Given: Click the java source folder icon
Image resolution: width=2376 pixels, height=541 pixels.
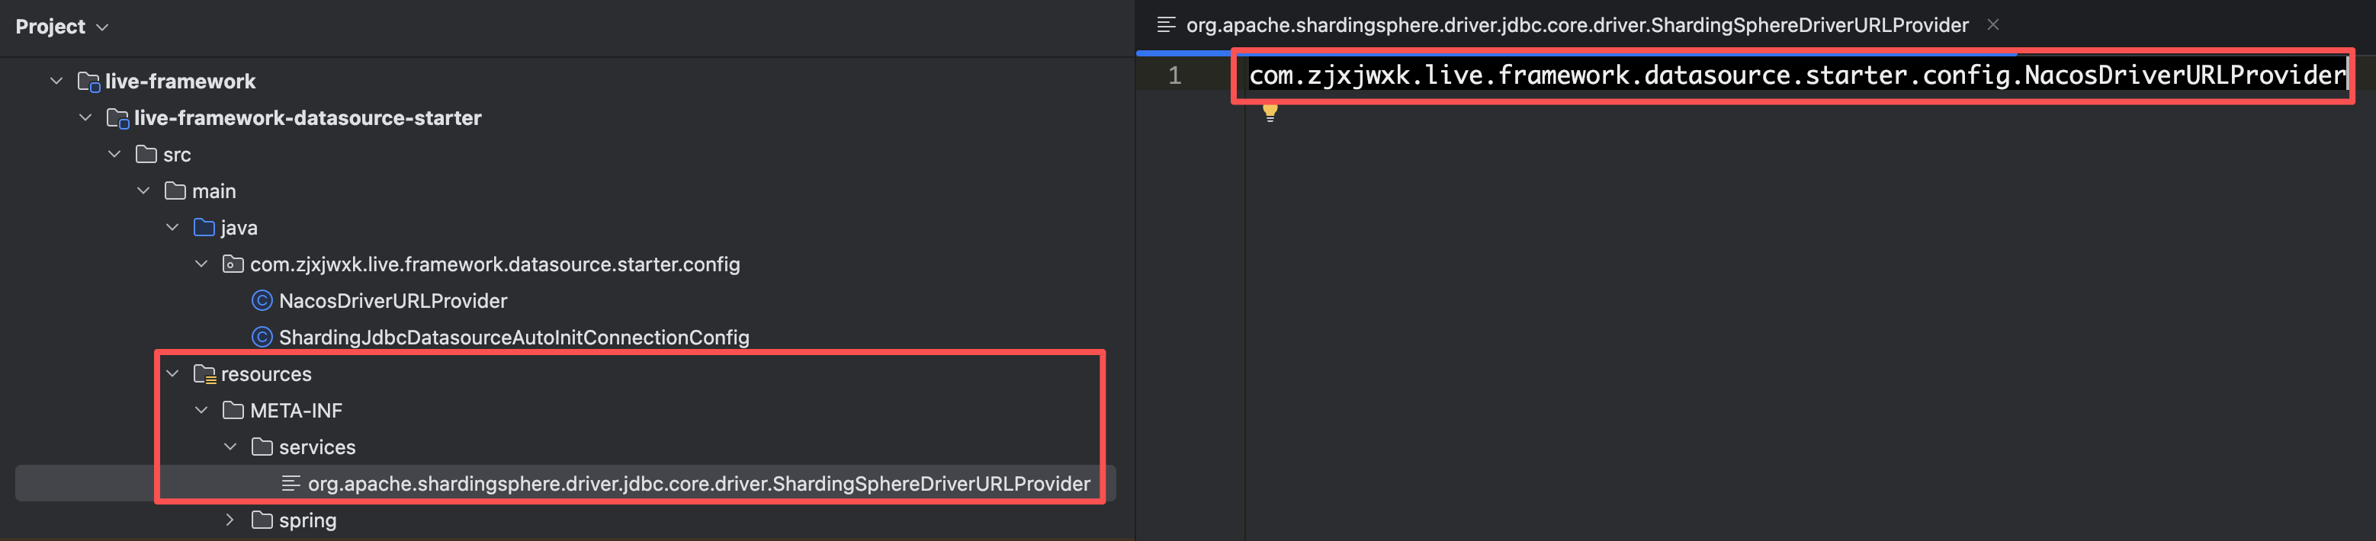Looking at the screenshot, I should pyautogui.click(x=204, y=228).
